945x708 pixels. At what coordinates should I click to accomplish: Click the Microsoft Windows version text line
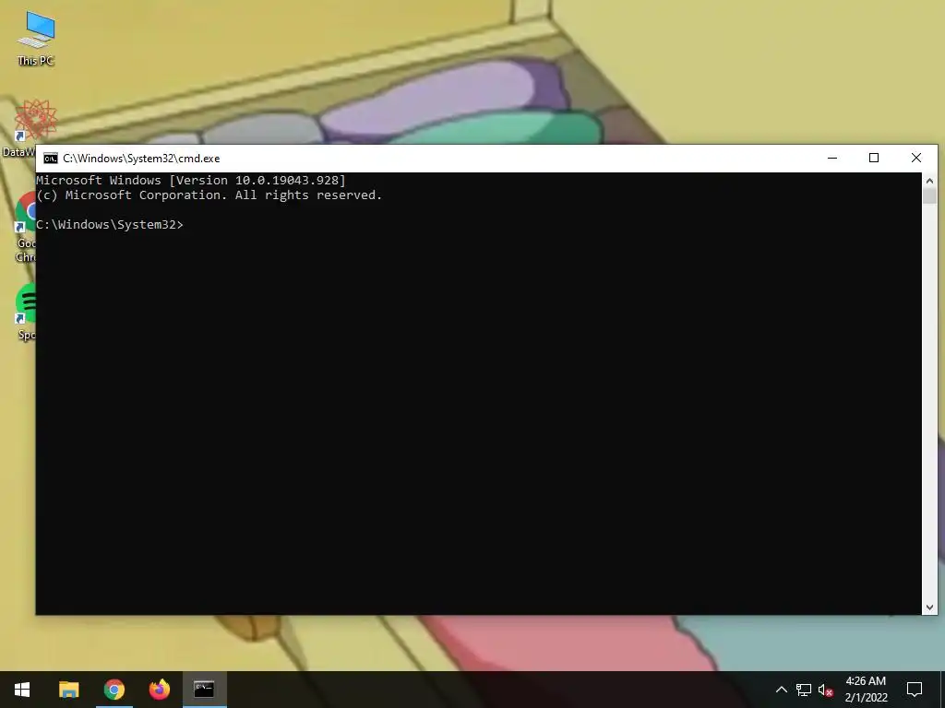coord(191,180)
